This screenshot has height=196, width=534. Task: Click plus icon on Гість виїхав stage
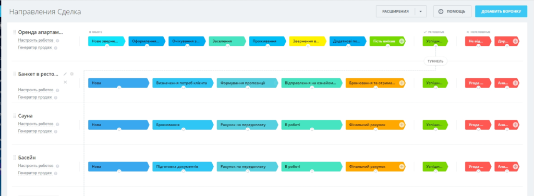[x=402, y=41]
